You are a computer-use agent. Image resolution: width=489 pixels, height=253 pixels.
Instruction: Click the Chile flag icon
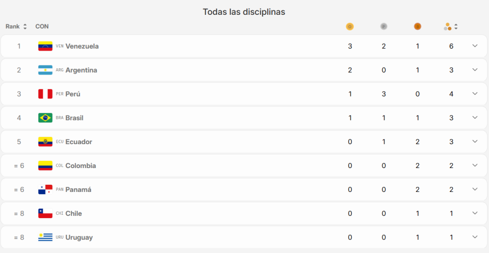[45, 213]
